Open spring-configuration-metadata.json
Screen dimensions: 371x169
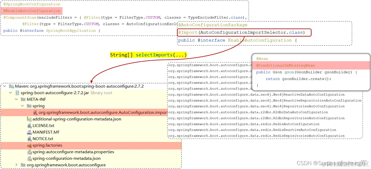(x=67, y=158)
